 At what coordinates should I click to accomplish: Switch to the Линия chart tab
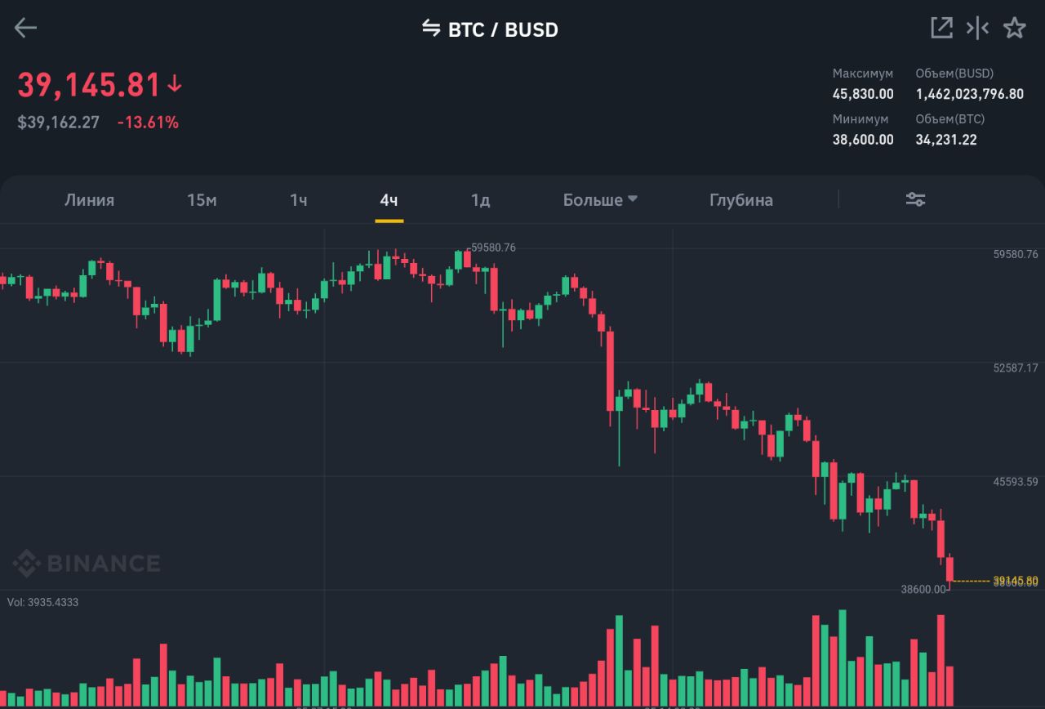(89, 200)
